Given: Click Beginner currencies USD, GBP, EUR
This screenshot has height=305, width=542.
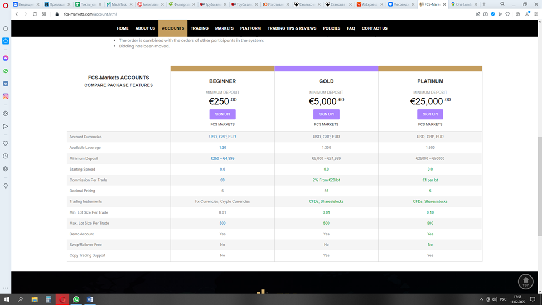Looking at the screenshot, I should tap(222, 137).
